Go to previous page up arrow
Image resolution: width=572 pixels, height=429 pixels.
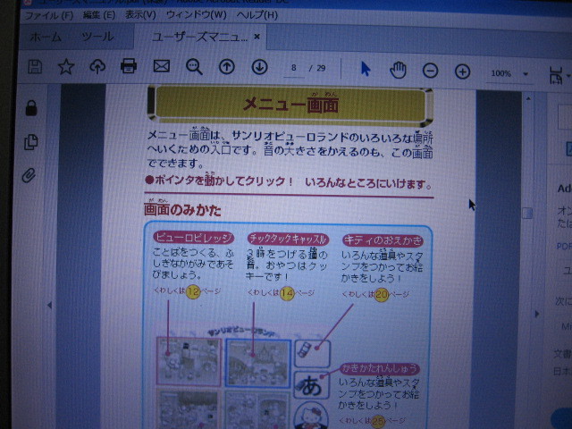click(226, 67)
